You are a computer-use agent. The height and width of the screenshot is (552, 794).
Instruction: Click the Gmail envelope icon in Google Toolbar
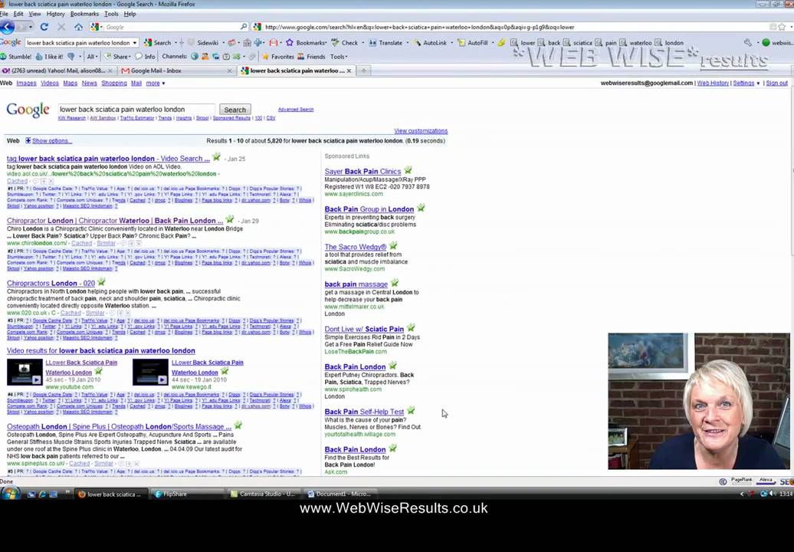tap(274, 42)
